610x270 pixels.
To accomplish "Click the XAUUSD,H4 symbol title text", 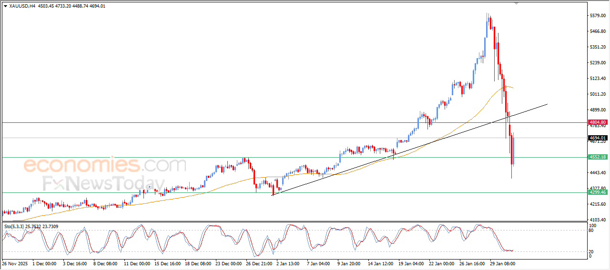I will click(x=22, y=6).
